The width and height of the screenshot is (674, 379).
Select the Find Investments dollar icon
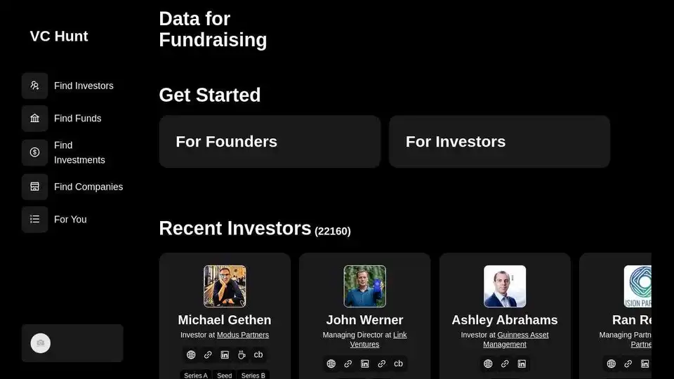(x=35, y=152)
